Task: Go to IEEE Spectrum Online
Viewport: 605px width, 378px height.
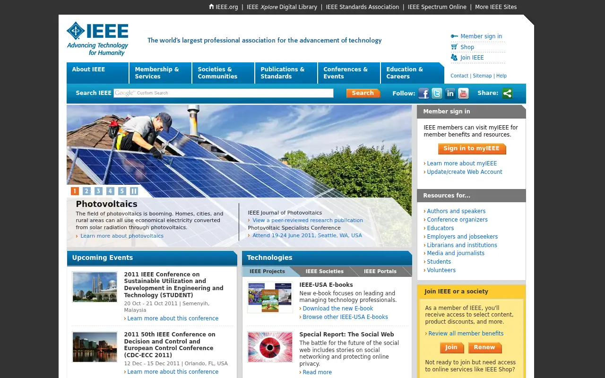Action: [x=437, y=7]
